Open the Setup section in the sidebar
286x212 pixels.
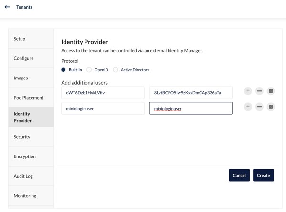[x=31, y=39]
